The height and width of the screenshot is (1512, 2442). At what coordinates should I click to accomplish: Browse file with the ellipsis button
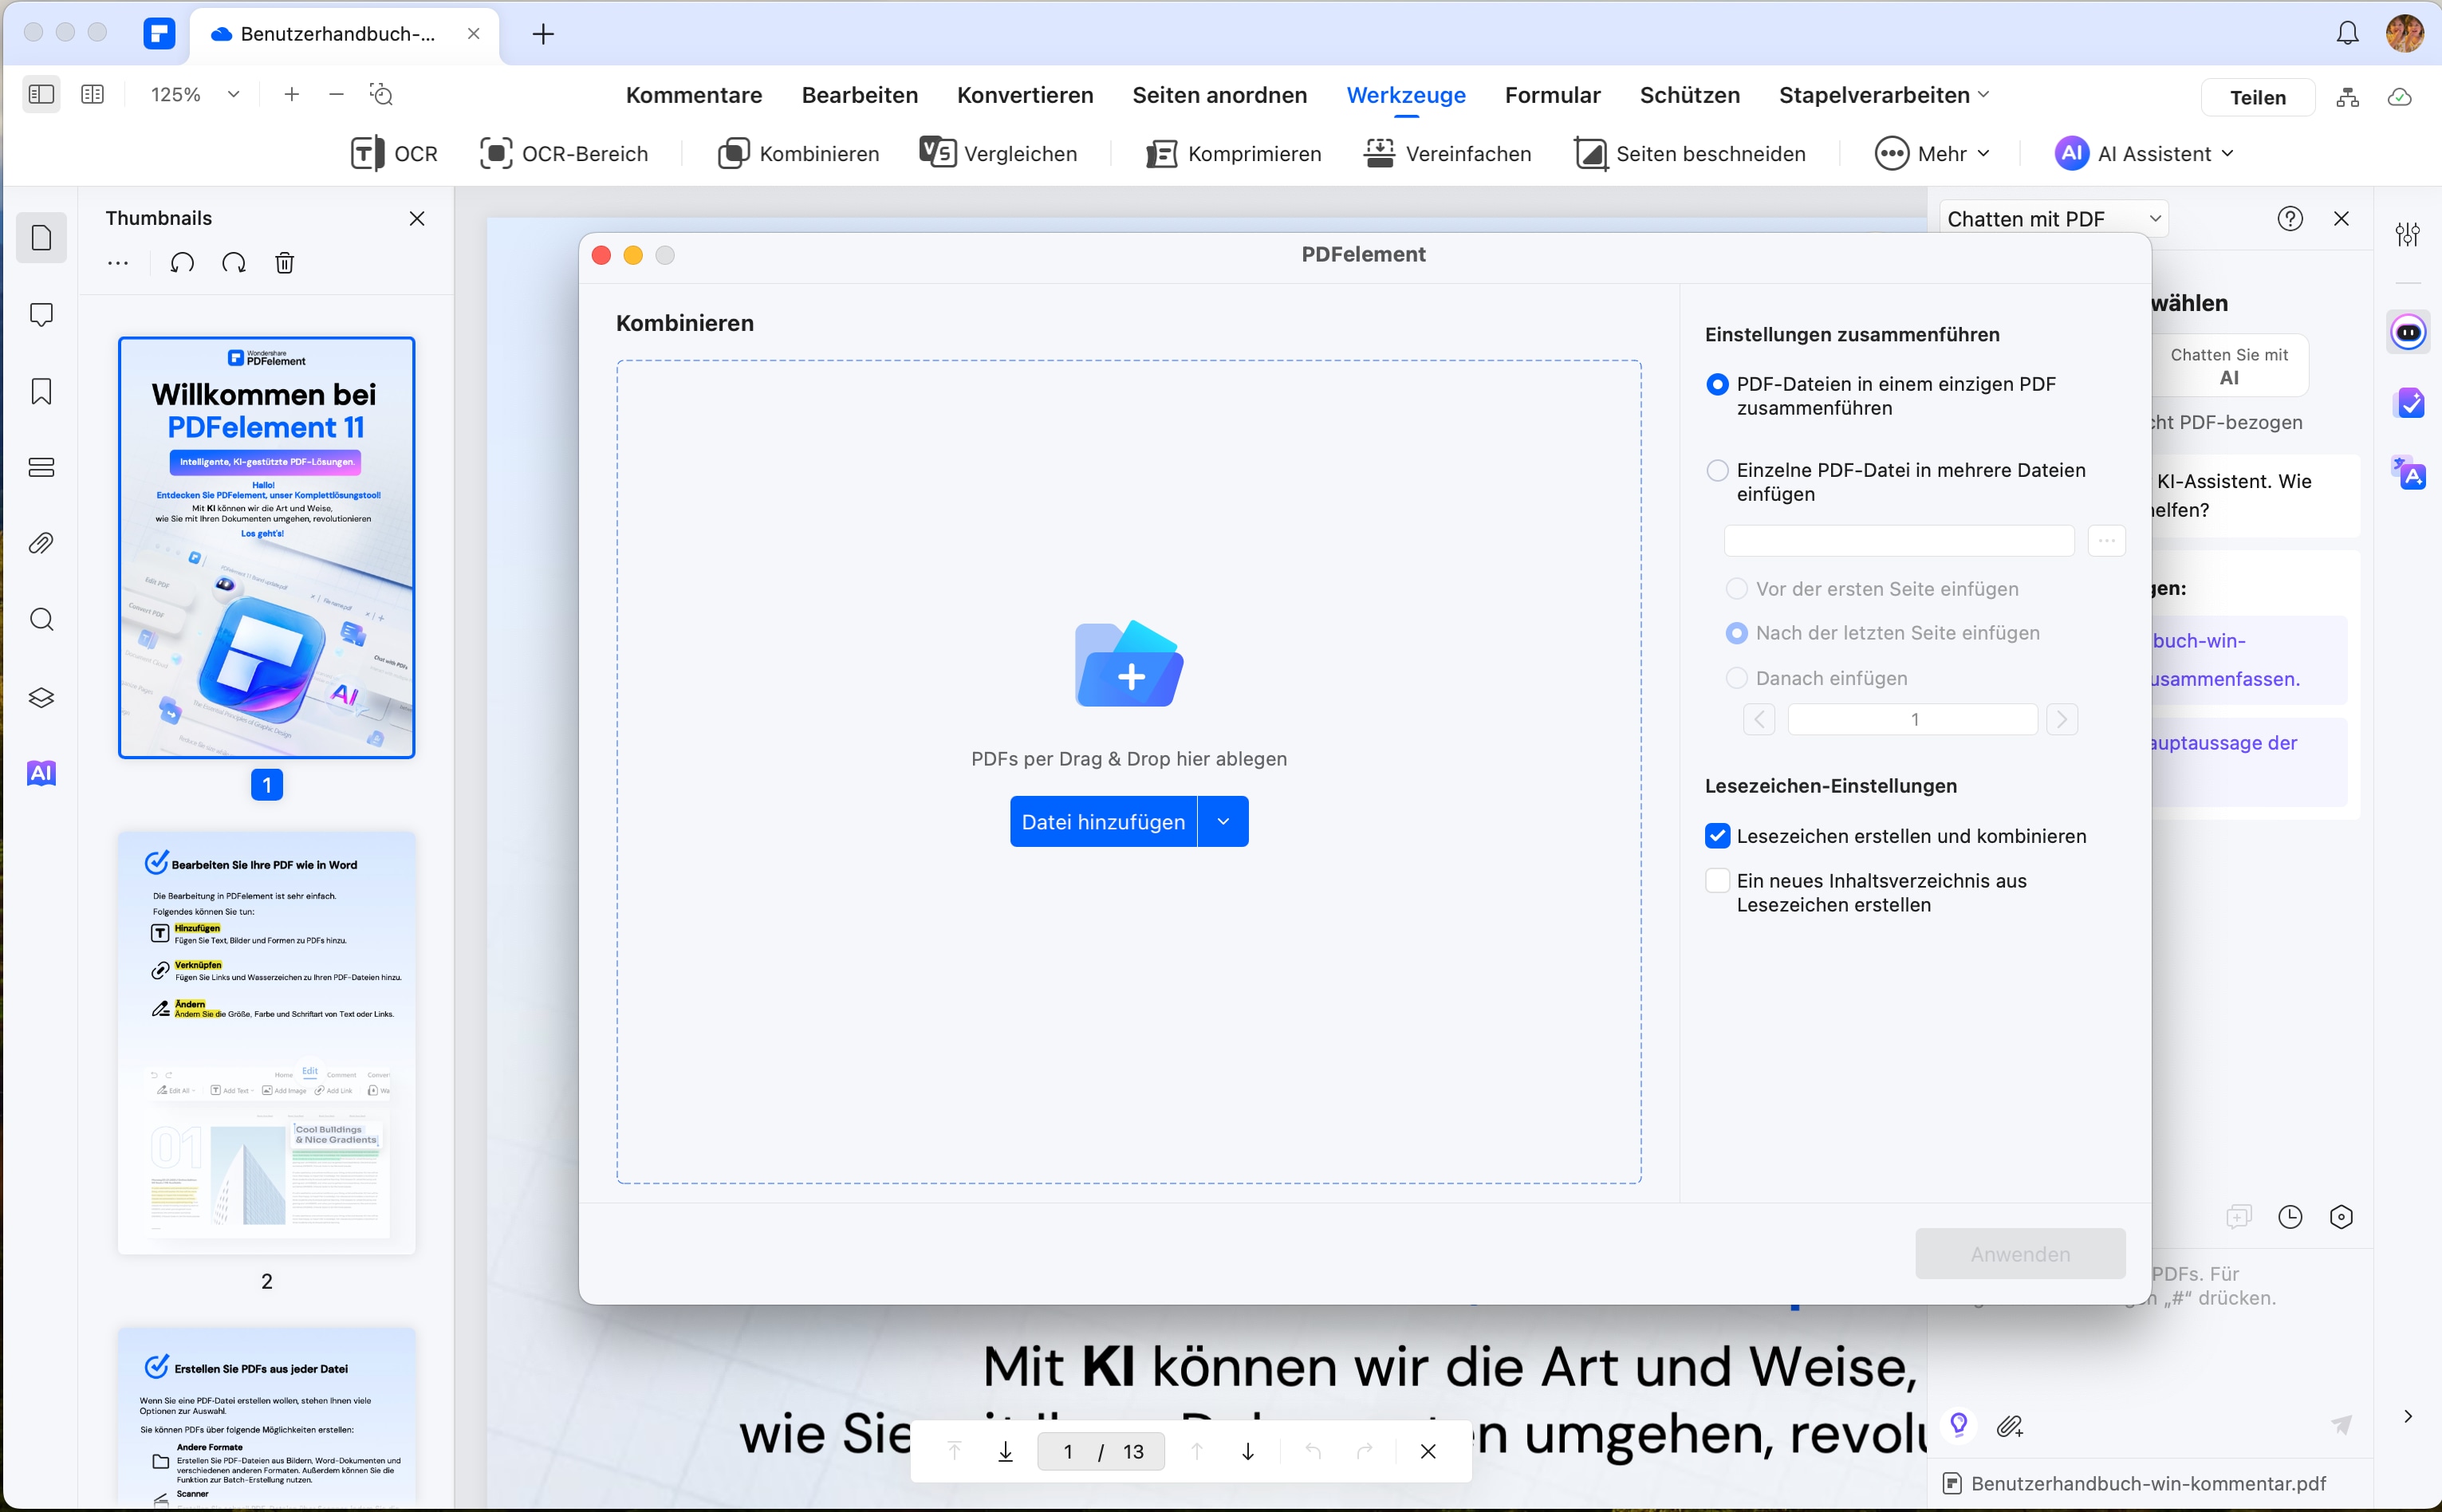pyautogui.click(x=2106, y=540)
